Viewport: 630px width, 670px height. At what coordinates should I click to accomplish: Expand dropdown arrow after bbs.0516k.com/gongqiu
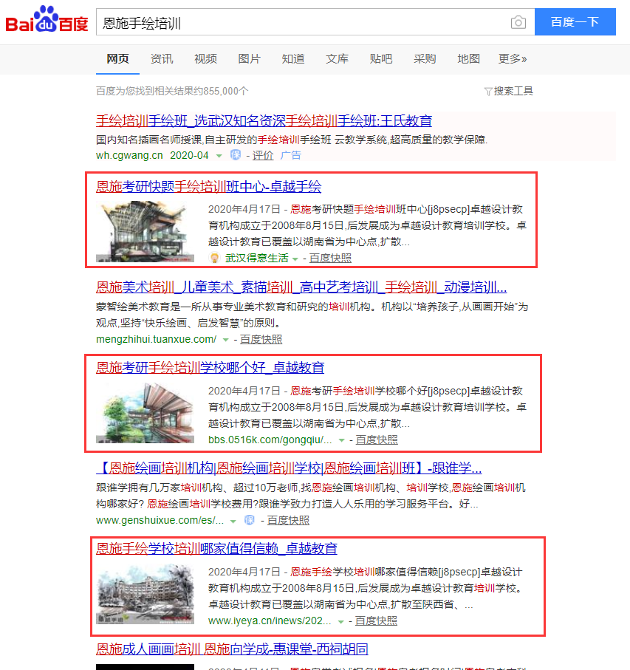341,440
